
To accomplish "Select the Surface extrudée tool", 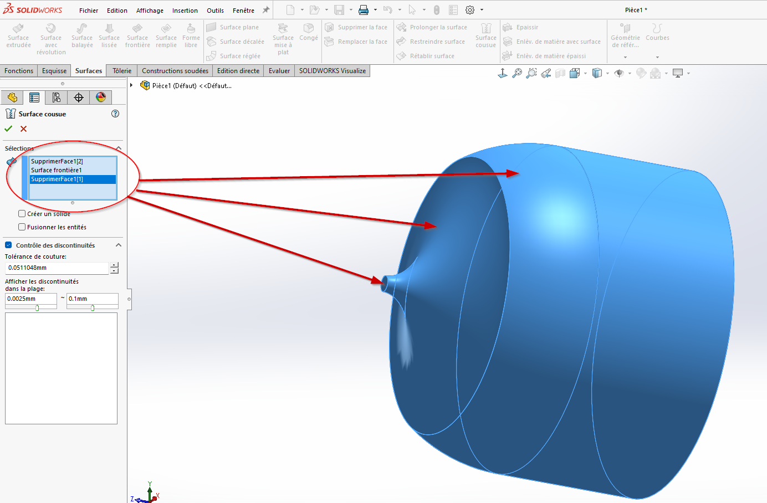I will 18,38.
